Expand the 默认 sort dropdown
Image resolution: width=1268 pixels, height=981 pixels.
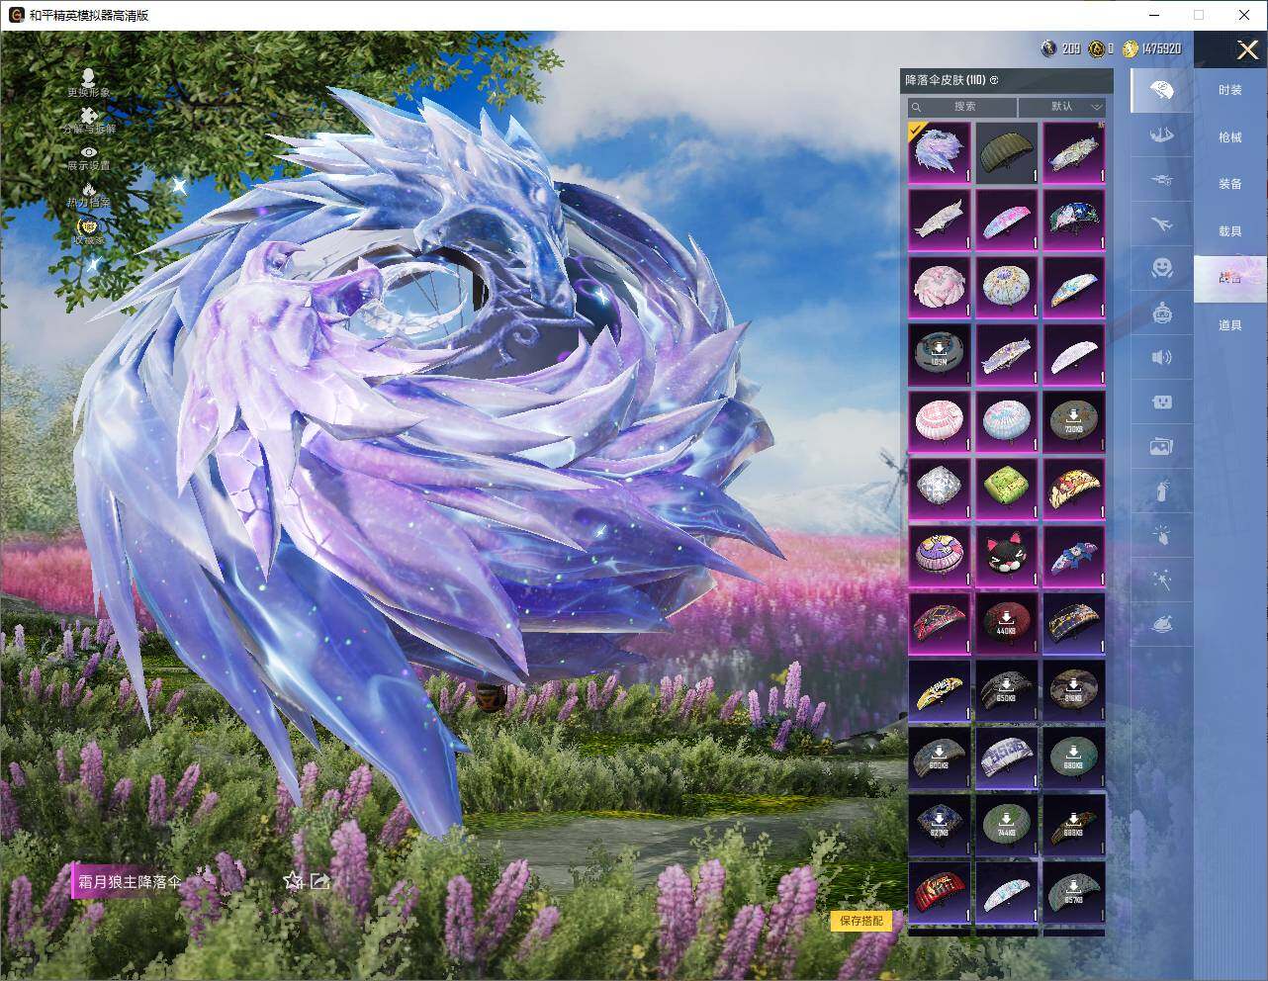click(x=1062, y=106)
